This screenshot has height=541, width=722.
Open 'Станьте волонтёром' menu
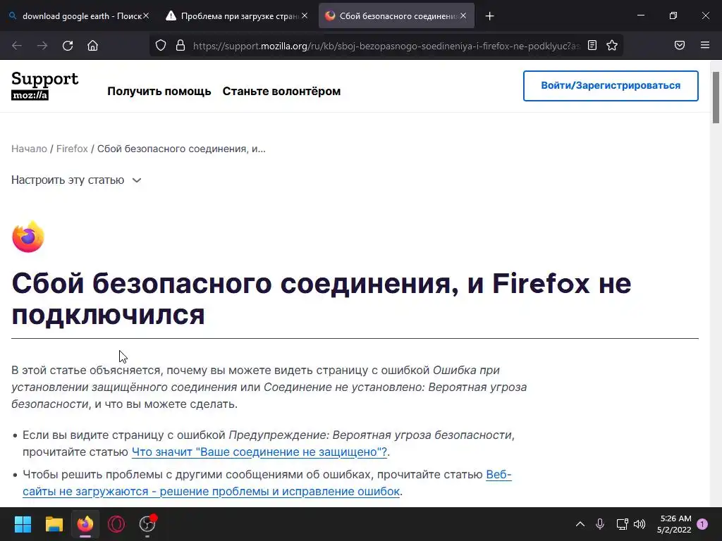coord(281,91)
